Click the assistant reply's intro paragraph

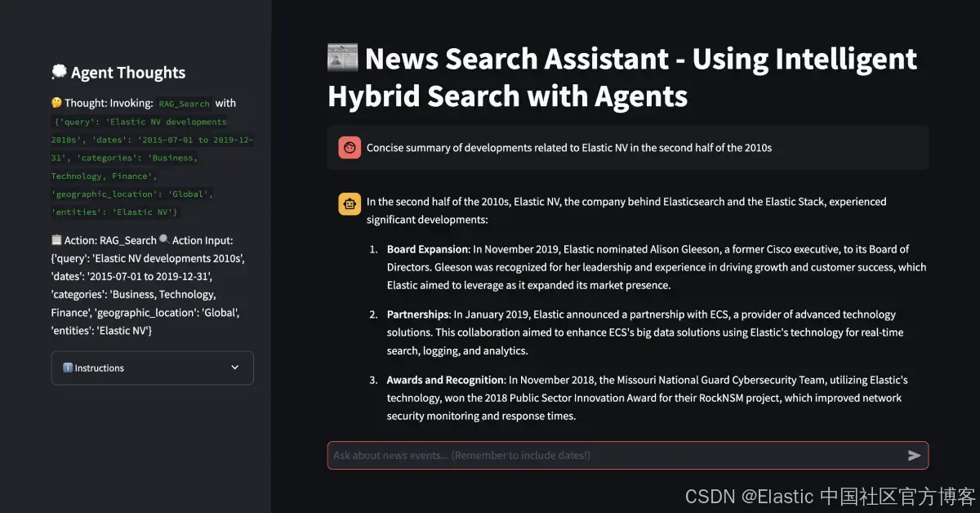[x=626, y=211]
